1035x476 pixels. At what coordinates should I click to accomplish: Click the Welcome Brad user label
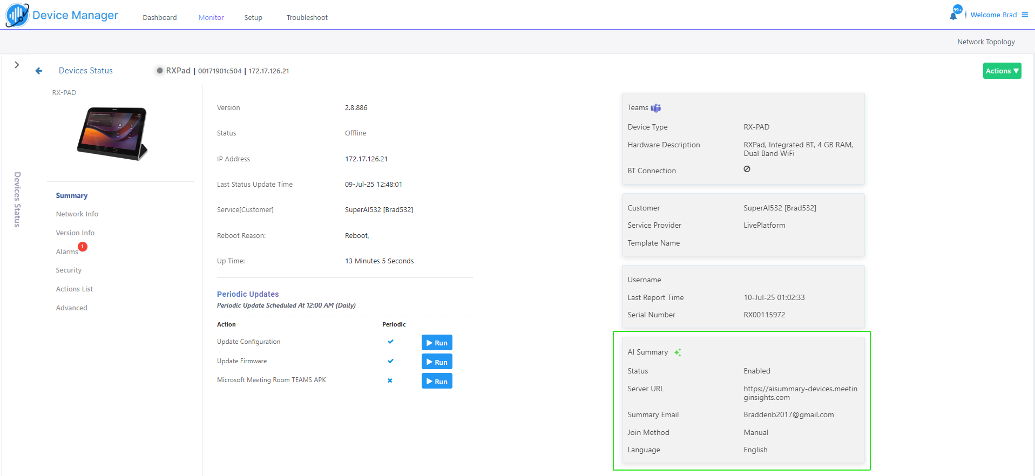[993, 15]
